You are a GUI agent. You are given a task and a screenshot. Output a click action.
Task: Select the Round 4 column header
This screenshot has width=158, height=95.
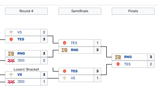(26, 11)
